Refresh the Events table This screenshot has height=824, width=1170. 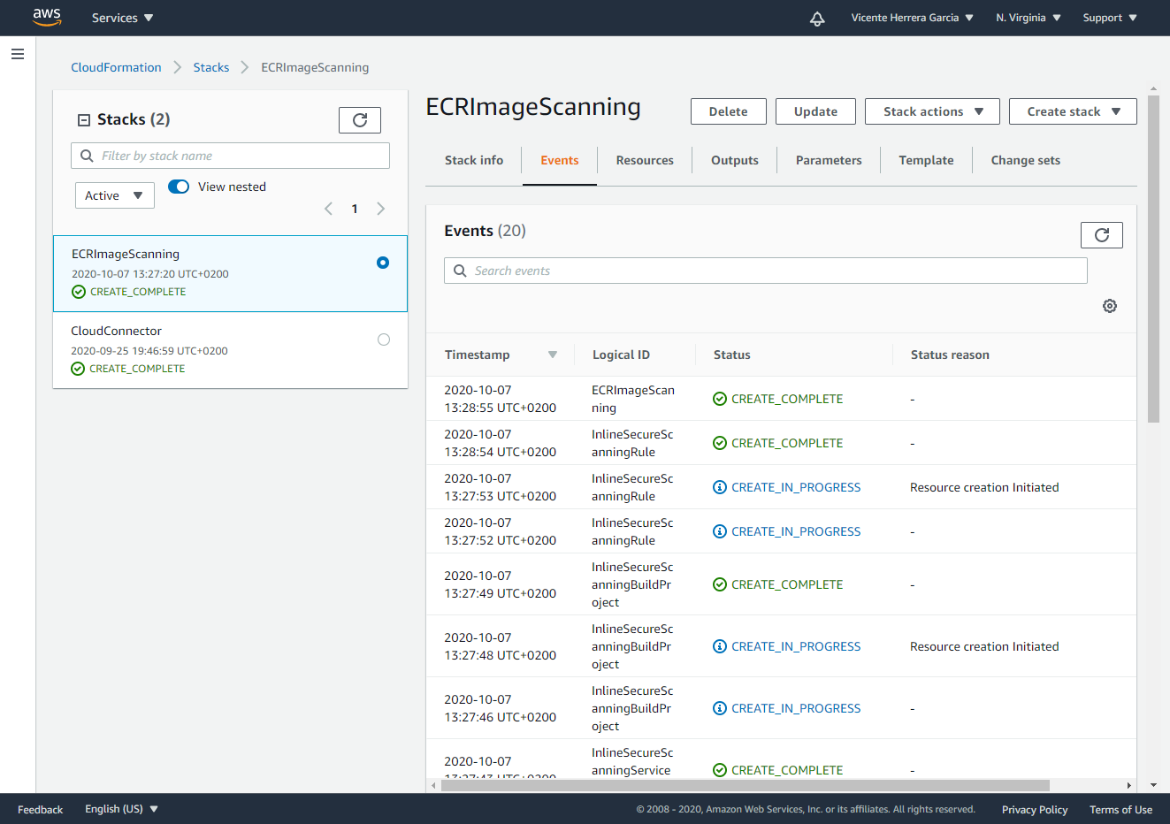(1102, 235)
